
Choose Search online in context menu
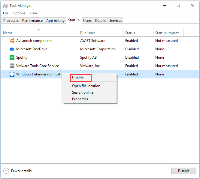click(x=83, y=92)
